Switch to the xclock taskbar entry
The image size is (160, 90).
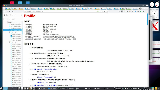click(88, 88)
